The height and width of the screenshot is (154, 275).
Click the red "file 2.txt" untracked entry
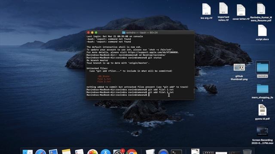point(104,82)
